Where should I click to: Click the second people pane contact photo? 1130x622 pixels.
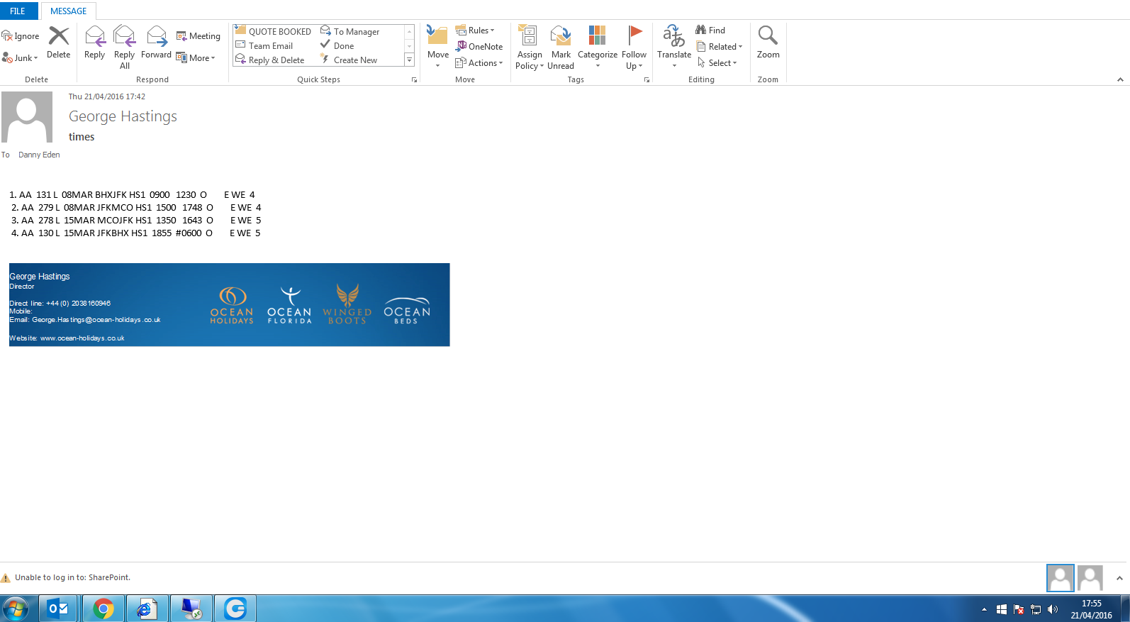[1090, 578]
